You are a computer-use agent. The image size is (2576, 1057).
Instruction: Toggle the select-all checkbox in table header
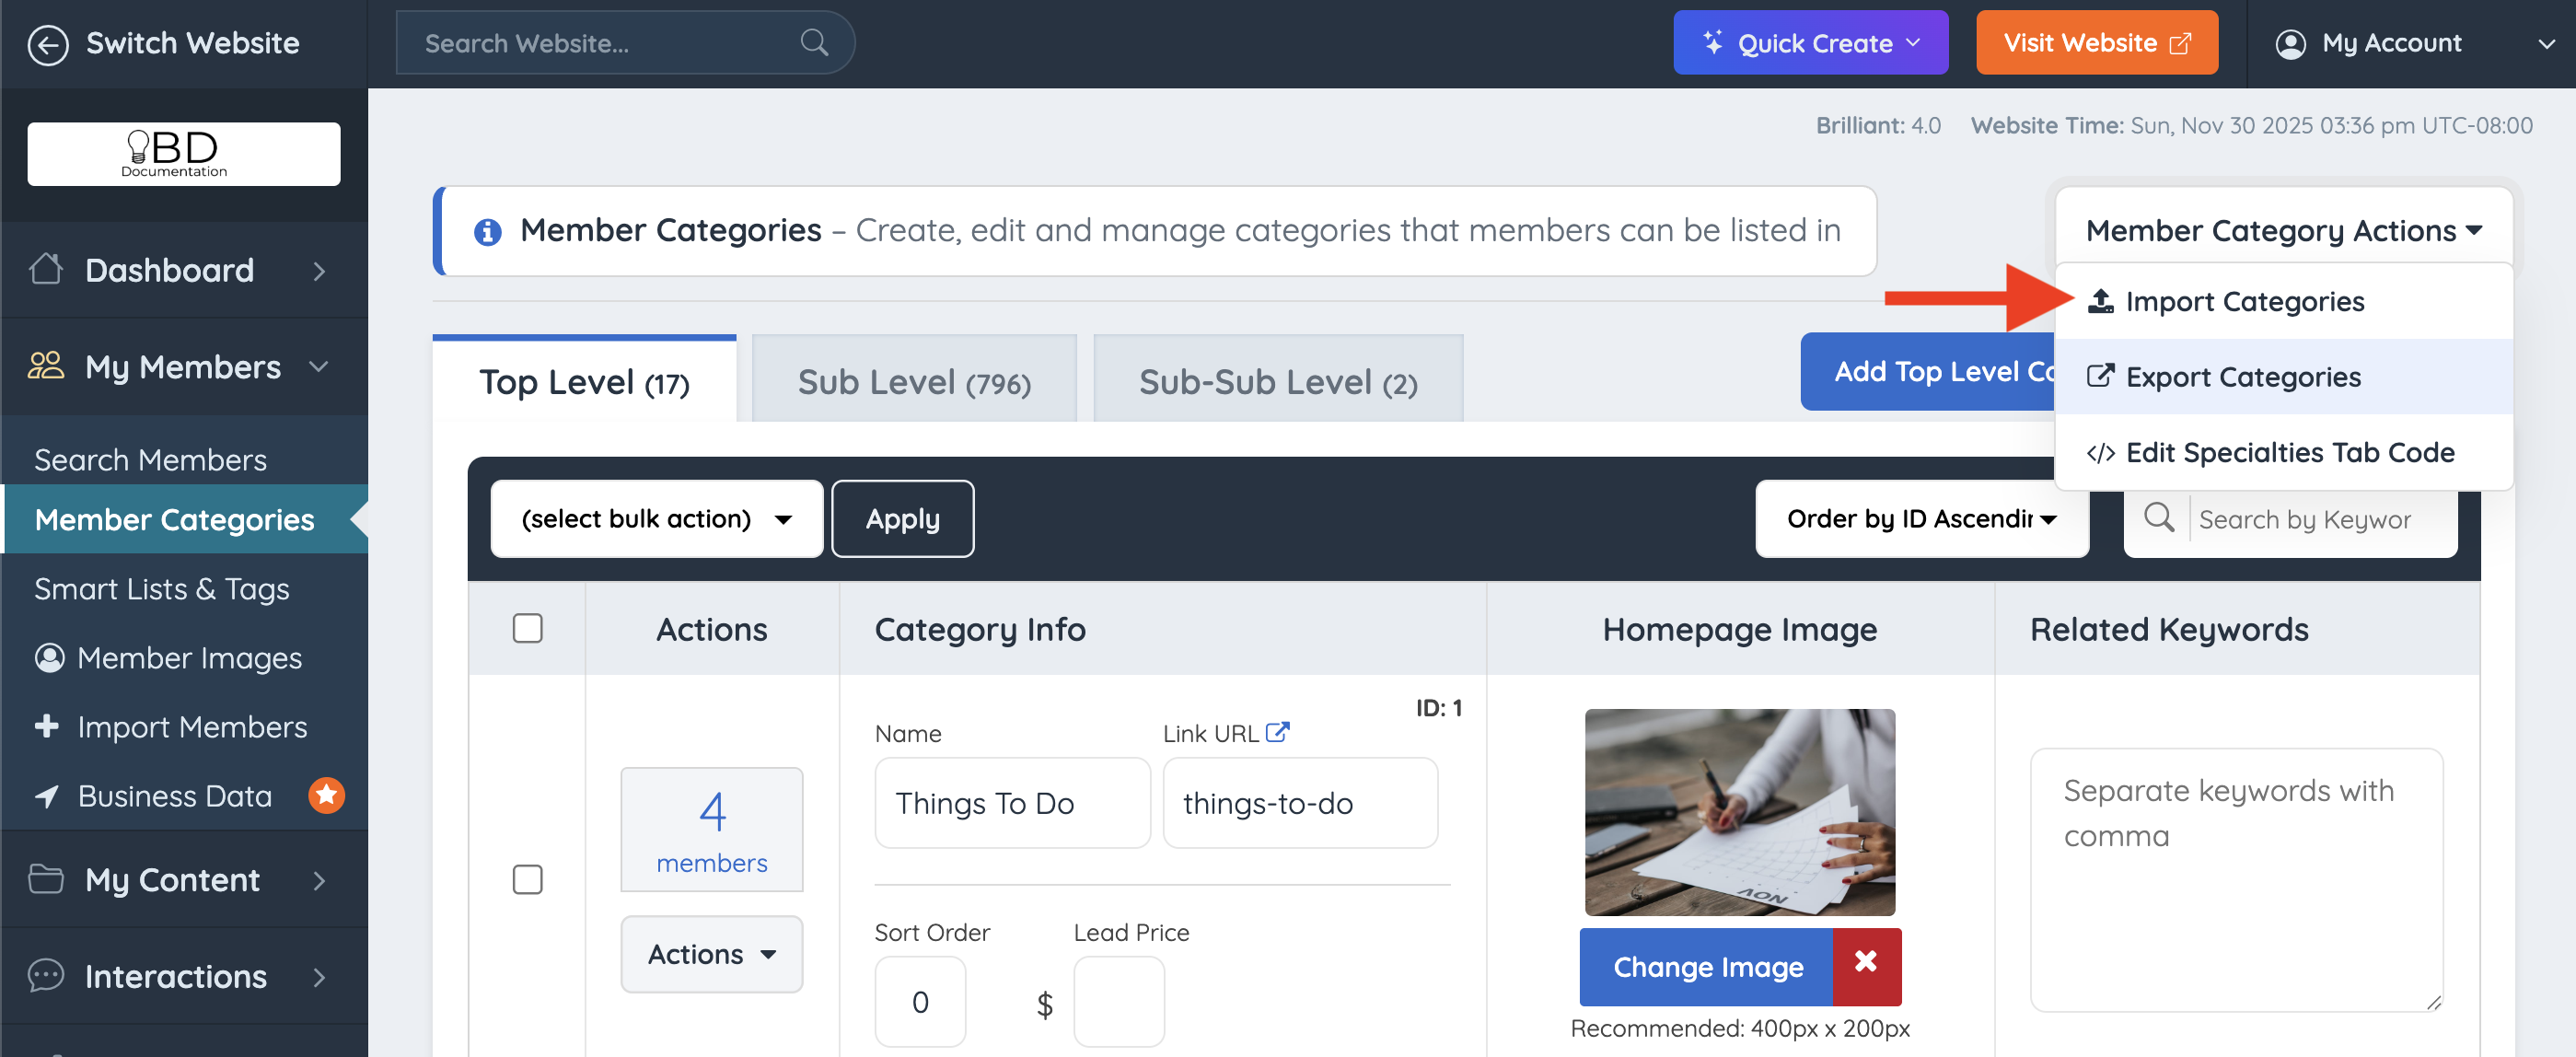tap(527, 628)
